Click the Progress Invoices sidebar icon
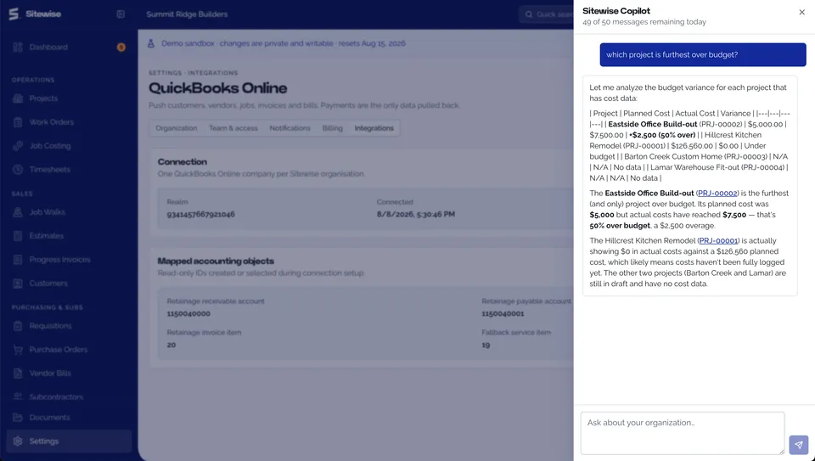This screenshot has height=461, width=815. (18, 259)
